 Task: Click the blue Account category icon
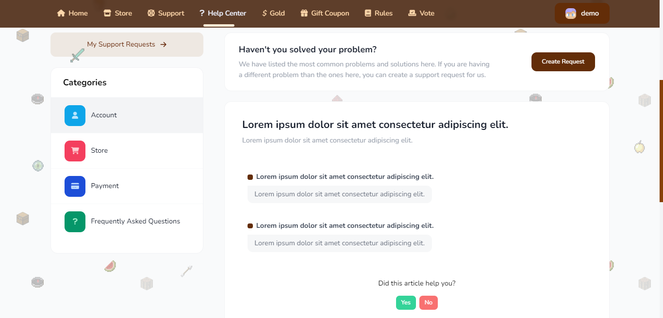75,115
